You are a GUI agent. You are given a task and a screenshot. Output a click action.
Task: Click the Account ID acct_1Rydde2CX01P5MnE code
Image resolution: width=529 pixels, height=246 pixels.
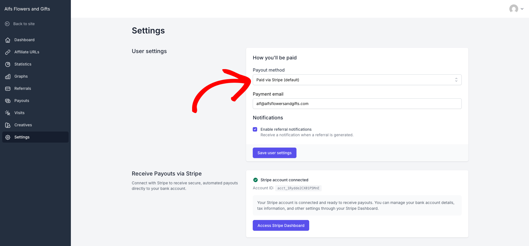298,188
